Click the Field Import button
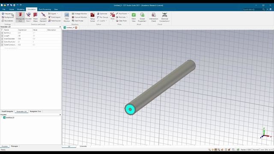 click(54, 17)
